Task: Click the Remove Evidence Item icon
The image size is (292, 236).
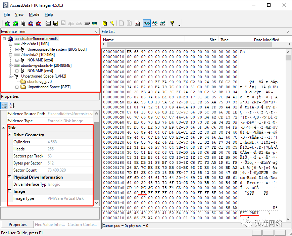Action: (x=31, y=23)
